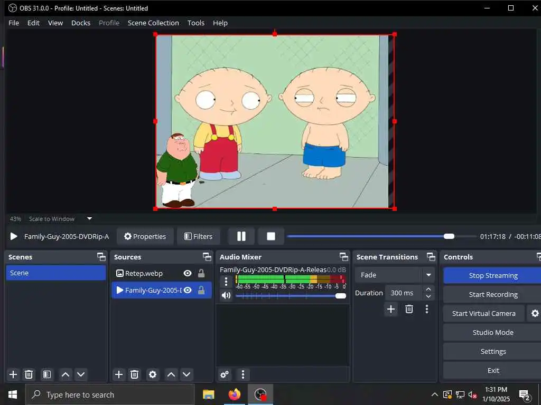
Task: Open the Help menu
Action: point(220,23)
